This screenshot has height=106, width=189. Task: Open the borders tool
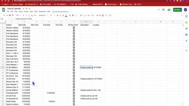(x=73, y=15)
